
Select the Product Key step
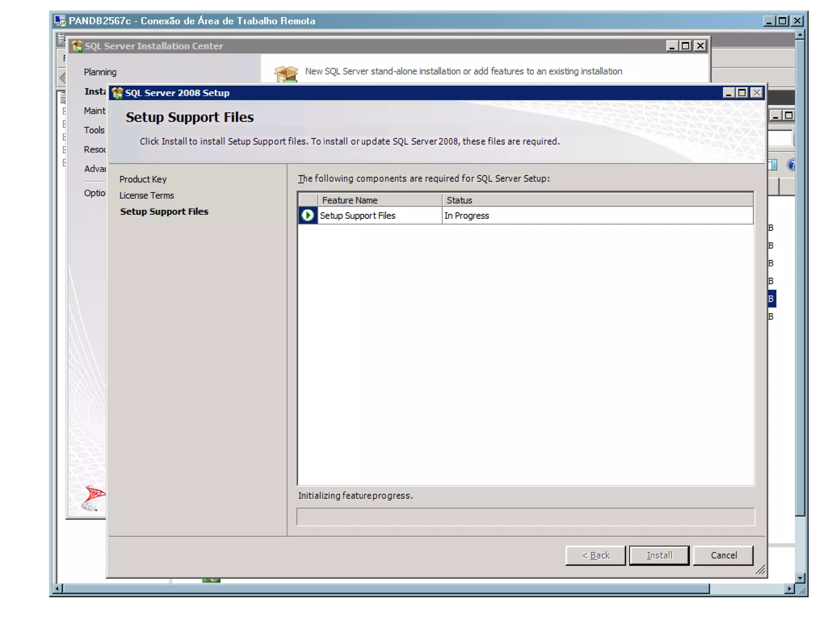point(143,179)
